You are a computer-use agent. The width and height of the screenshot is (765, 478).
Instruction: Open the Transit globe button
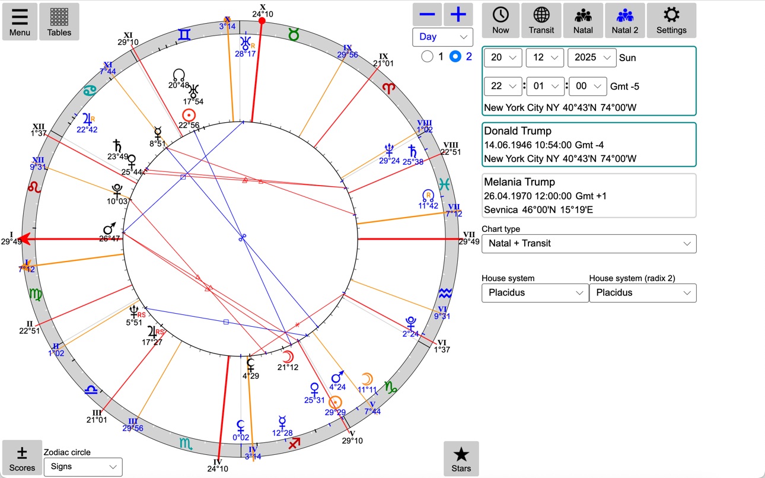(541, 20)
